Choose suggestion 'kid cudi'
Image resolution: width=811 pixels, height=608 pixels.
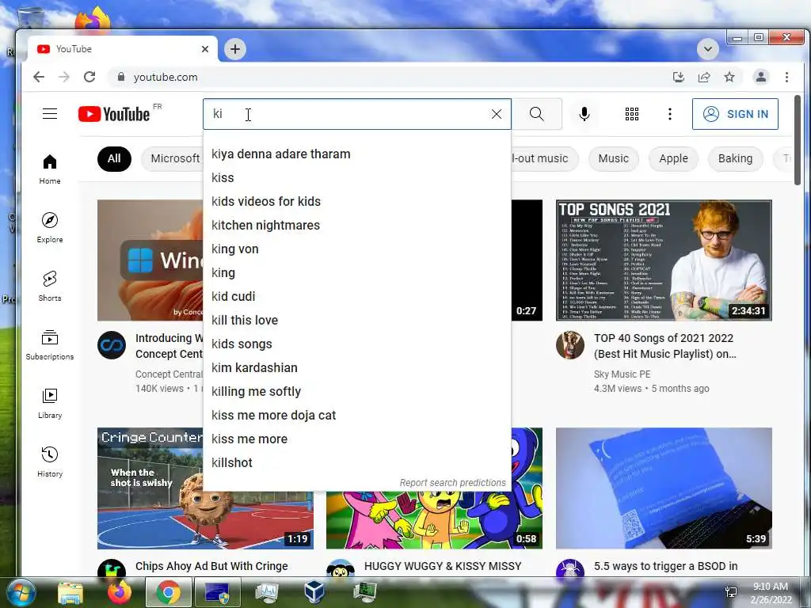(x=357, y=297)
